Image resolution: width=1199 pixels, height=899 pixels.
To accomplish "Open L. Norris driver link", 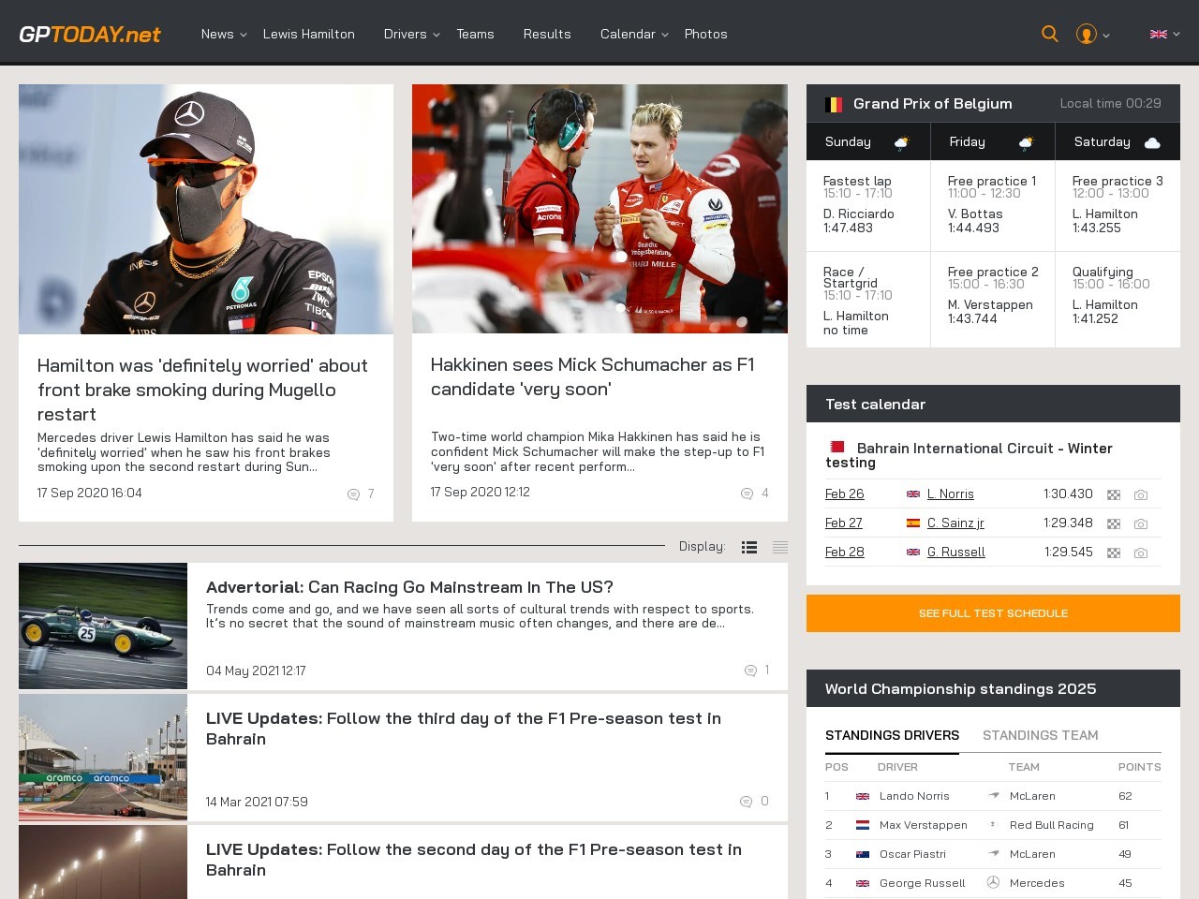I will tap(950, 494).
